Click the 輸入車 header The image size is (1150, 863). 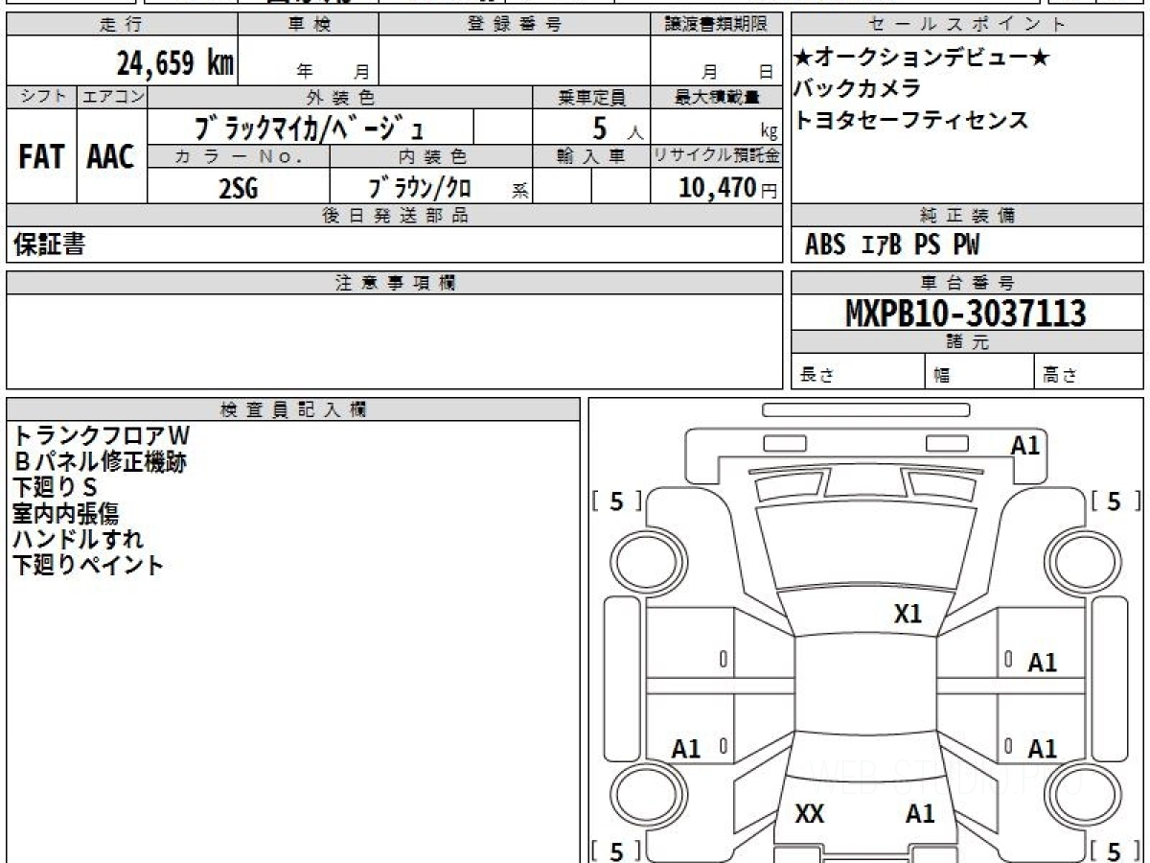[591, 156]
